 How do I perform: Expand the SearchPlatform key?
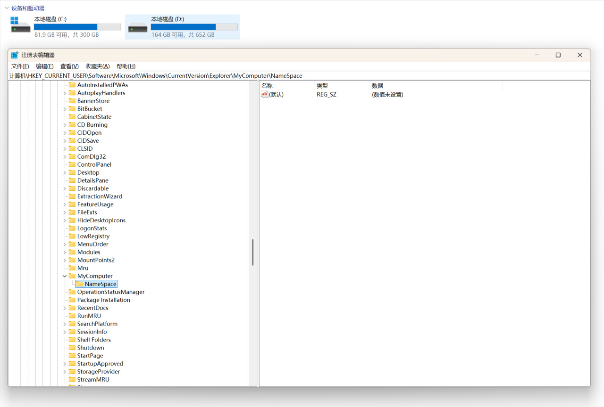click(65, 324)
